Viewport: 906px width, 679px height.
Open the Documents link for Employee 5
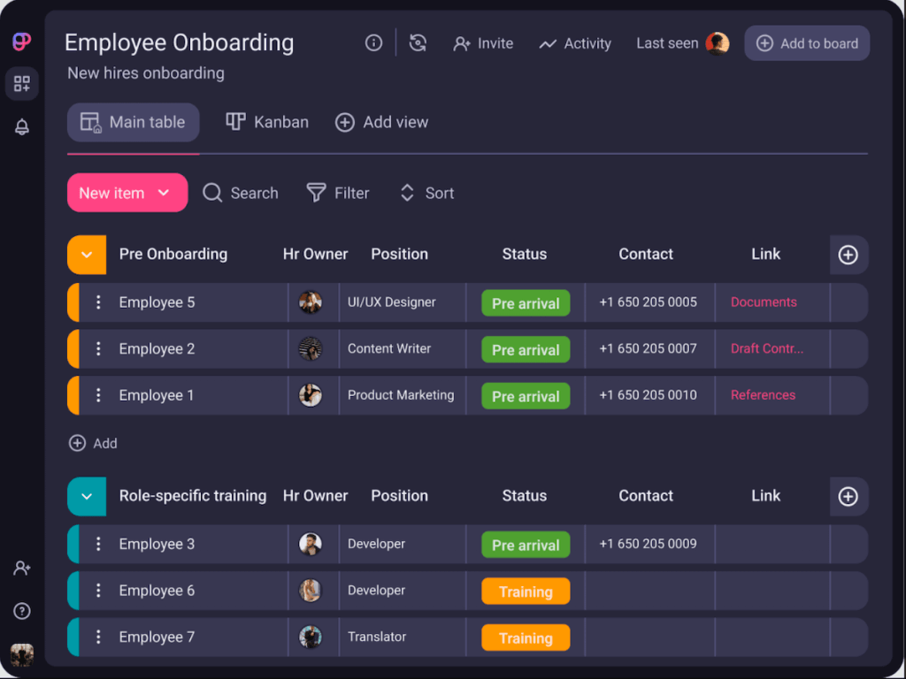[x=764, y=302]
